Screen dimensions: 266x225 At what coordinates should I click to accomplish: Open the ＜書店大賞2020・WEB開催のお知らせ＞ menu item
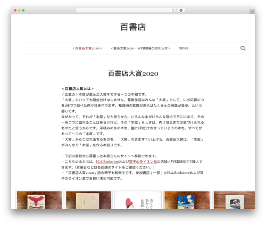coord(140,48)
